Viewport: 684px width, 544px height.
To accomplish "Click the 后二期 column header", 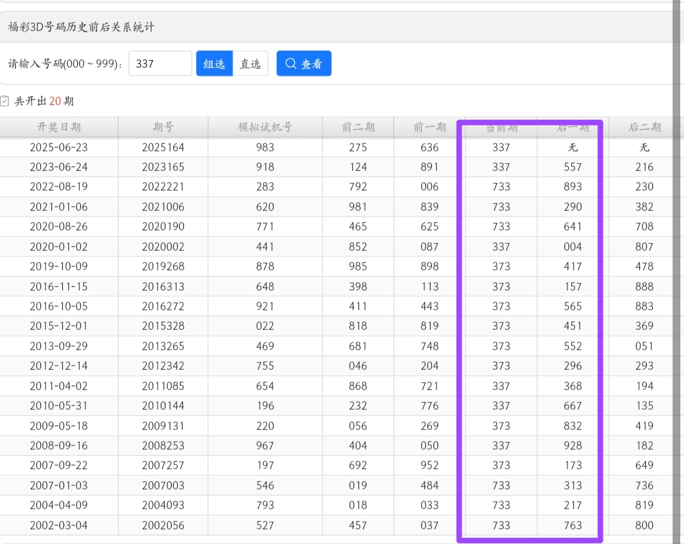I will pos(644,127).
